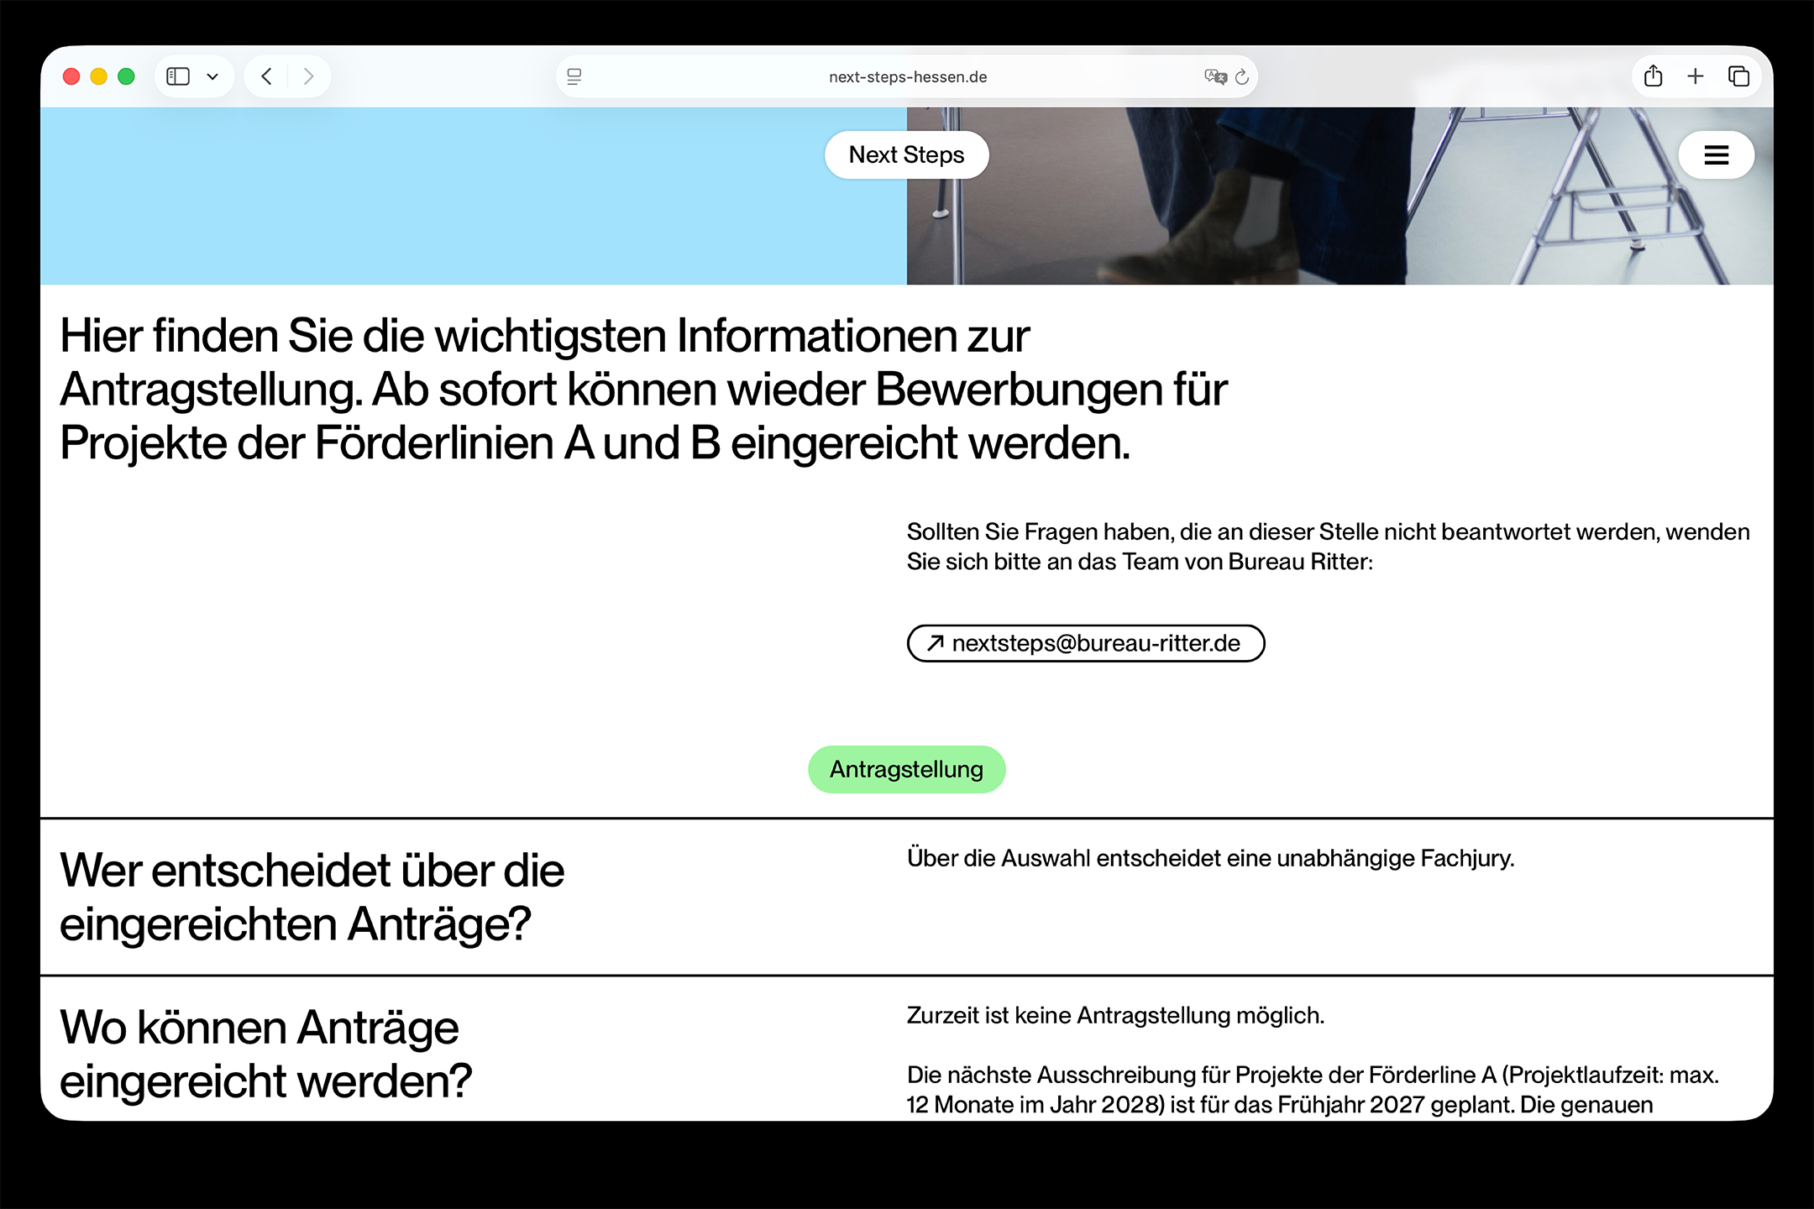This screenshot has height=1209, width=1814.
Task: Go forward to the next page
Action: (308, 76)
